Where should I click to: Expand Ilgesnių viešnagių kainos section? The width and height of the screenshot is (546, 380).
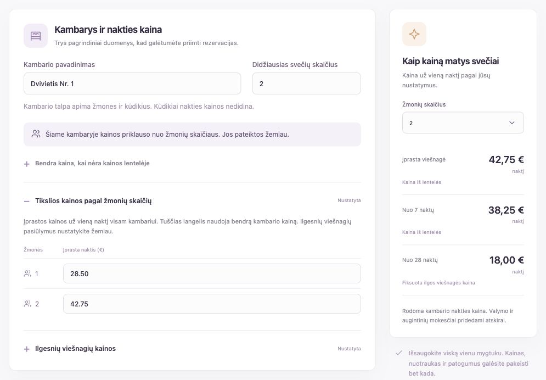[70, 349]
